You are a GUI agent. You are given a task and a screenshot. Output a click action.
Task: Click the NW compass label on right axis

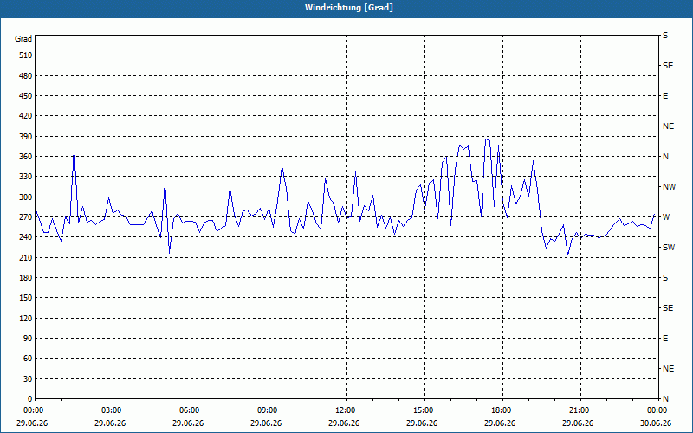point(670,187)
